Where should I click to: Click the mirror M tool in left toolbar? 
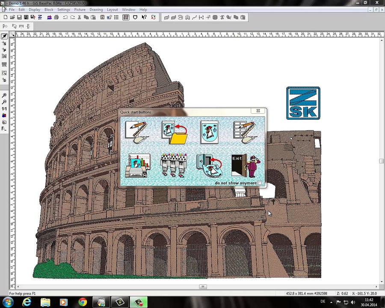click(x=4, y=56)
